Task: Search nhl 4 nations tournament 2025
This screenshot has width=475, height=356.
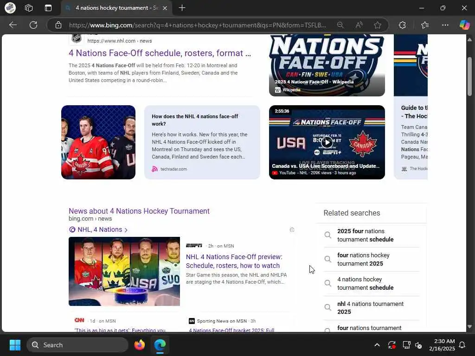Action: click(372, 308)
